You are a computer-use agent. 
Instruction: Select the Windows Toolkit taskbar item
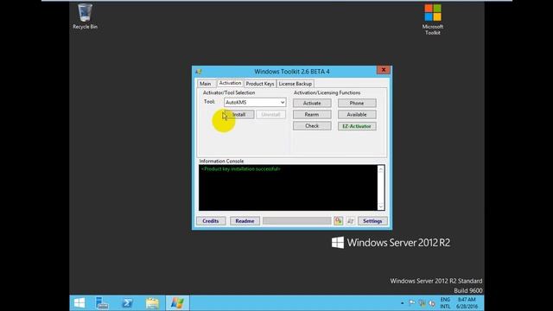click(177, 303)
